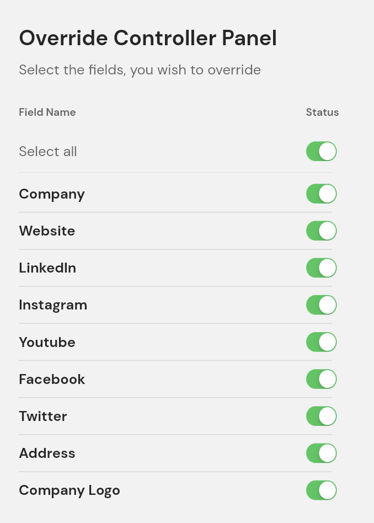
Task: Switch off the LinkedIn toggle
Action: (x=321, y=268)
